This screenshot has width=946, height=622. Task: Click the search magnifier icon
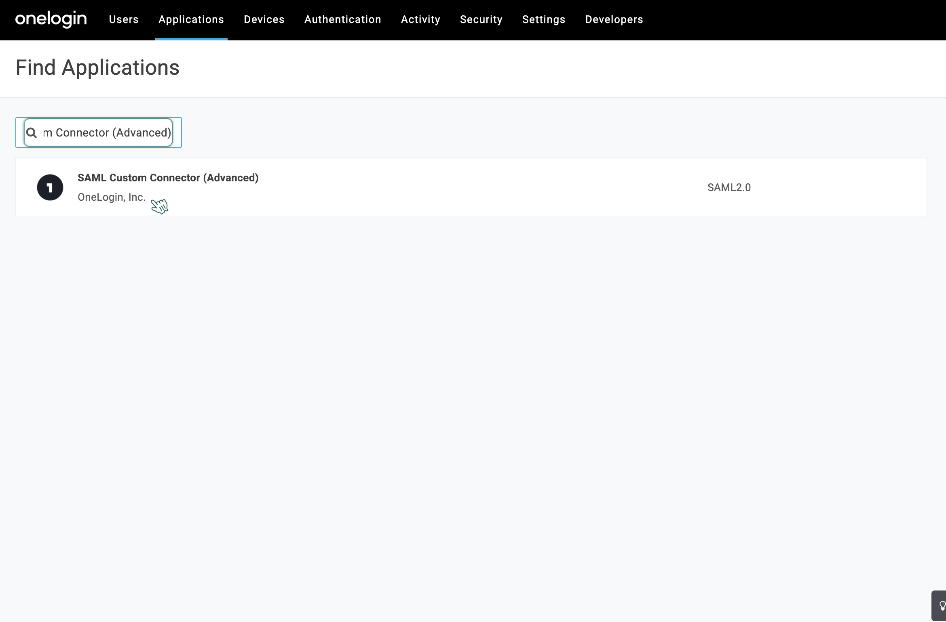[32, 133]
